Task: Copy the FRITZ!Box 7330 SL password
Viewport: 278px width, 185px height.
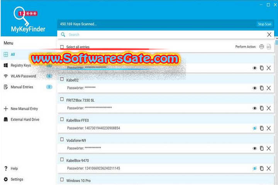Action: click(262, 108)
